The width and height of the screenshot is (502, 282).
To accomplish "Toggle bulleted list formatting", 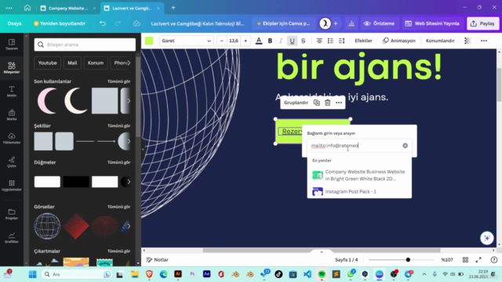I will click(330, 41).
